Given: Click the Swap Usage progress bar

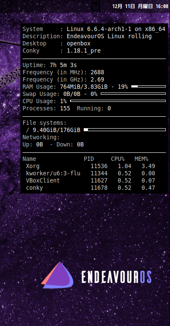Looking at the screenshot, I should [x=133, y=93].
